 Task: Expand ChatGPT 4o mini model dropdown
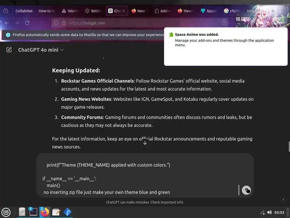click(x=41, y=50)
